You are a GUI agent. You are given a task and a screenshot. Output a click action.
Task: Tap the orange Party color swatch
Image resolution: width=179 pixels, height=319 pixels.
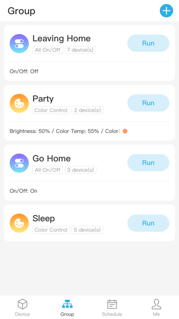tap(125, 131)
